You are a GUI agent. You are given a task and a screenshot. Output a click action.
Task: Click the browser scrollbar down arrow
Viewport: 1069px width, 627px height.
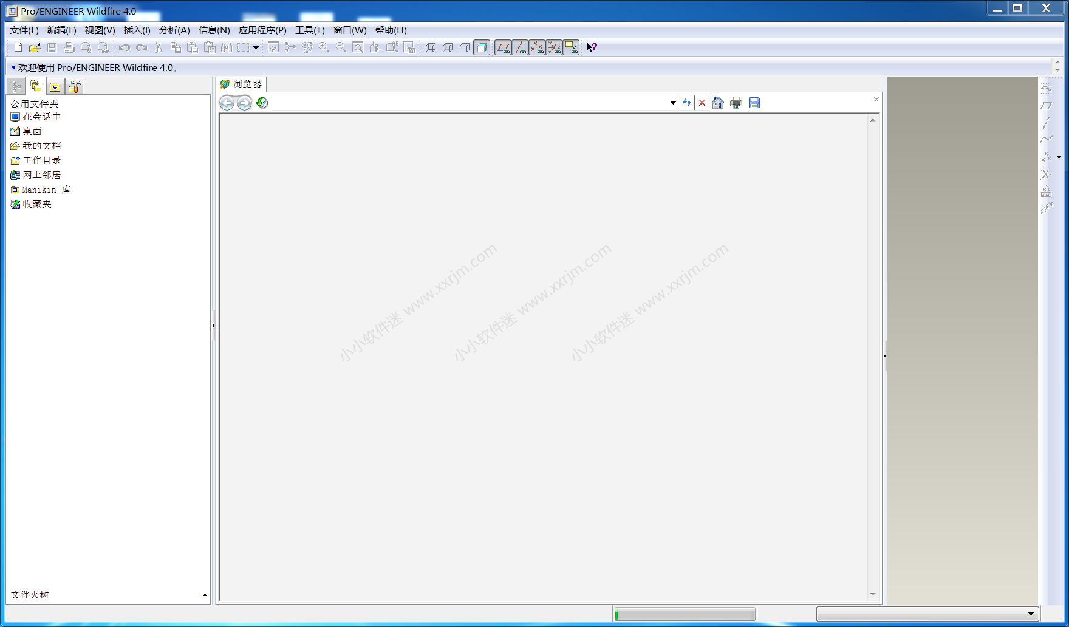[x=873, y=594]
